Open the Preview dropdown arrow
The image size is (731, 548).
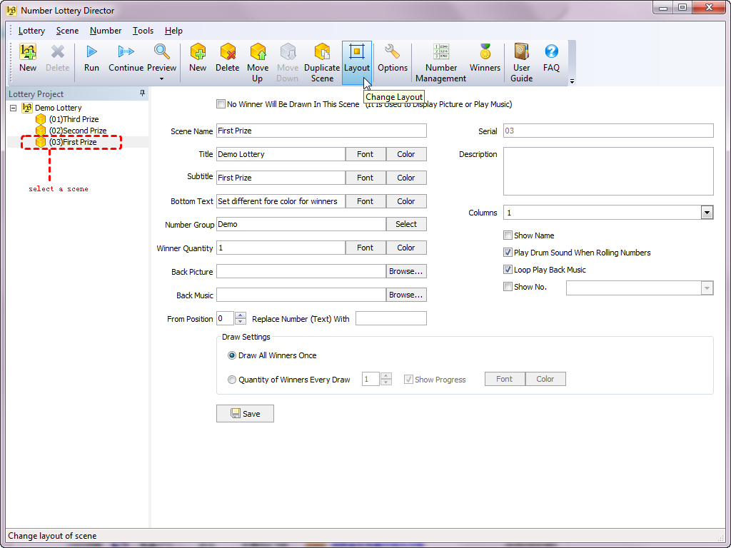pos(162,78)
